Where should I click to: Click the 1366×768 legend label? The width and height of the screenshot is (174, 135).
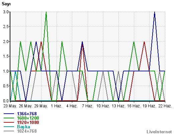(x=27, y=114)
